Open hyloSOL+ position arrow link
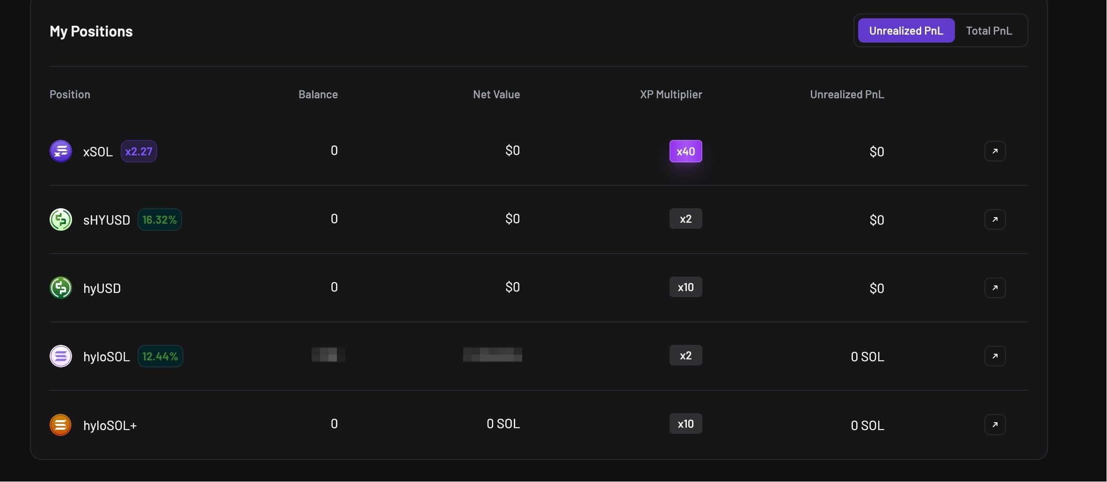 point(995,425)
